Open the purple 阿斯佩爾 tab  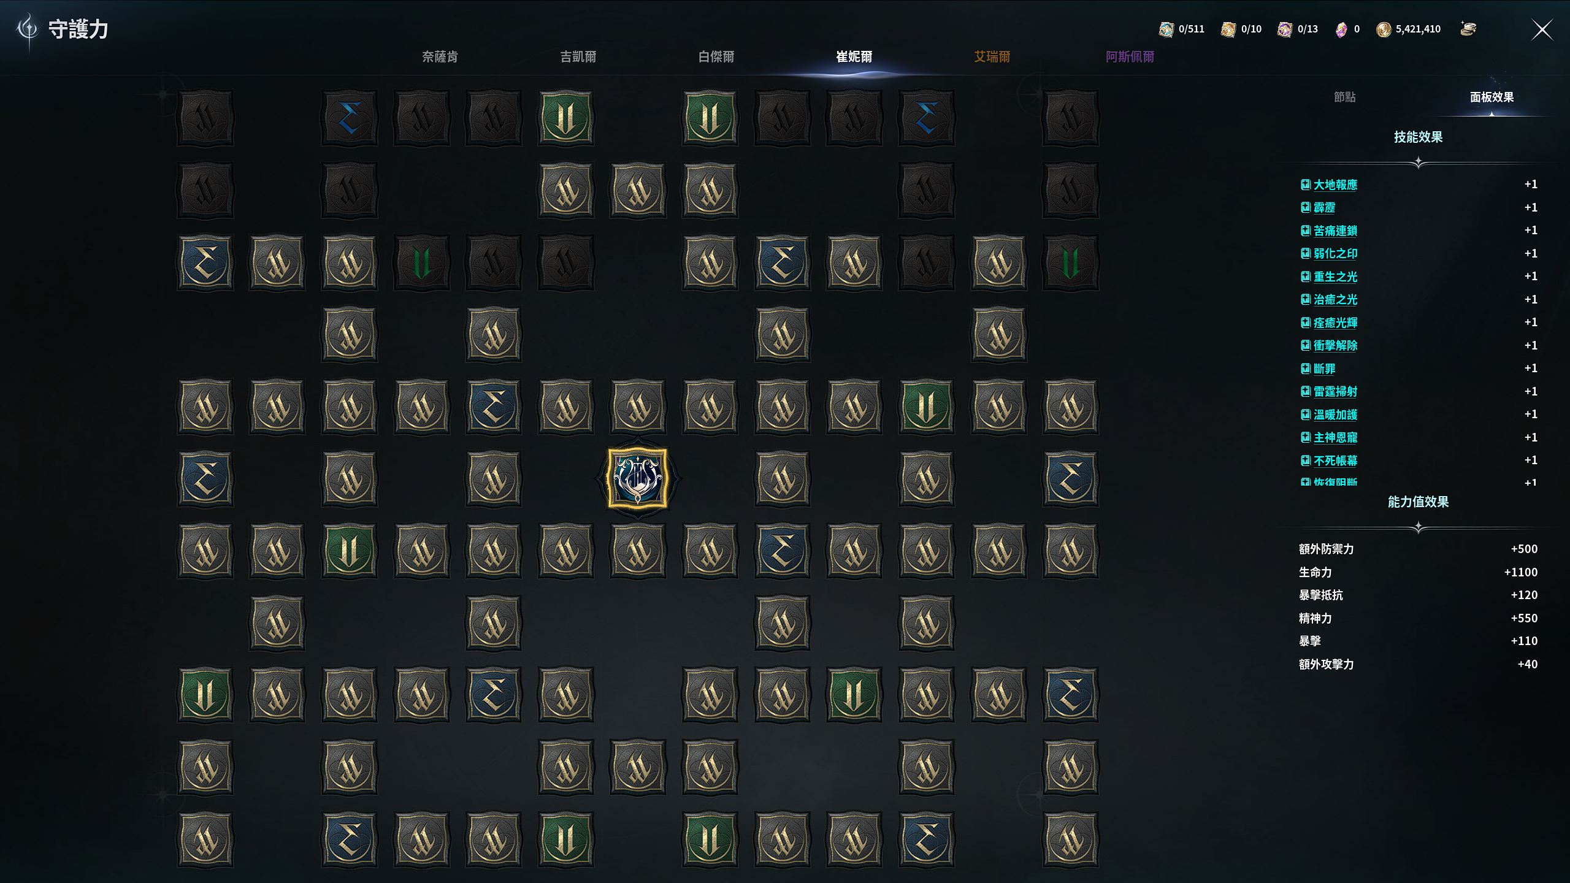click(x=1130, y=57)
